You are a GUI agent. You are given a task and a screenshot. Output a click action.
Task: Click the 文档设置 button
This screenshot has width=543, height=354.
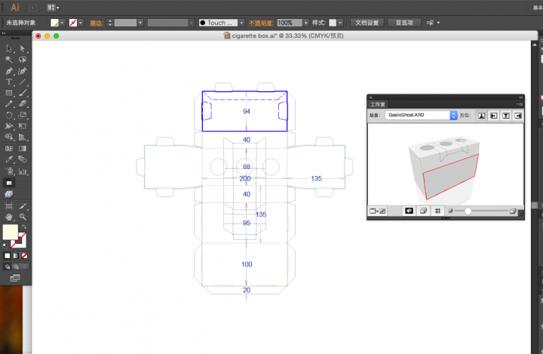(369, 23)
